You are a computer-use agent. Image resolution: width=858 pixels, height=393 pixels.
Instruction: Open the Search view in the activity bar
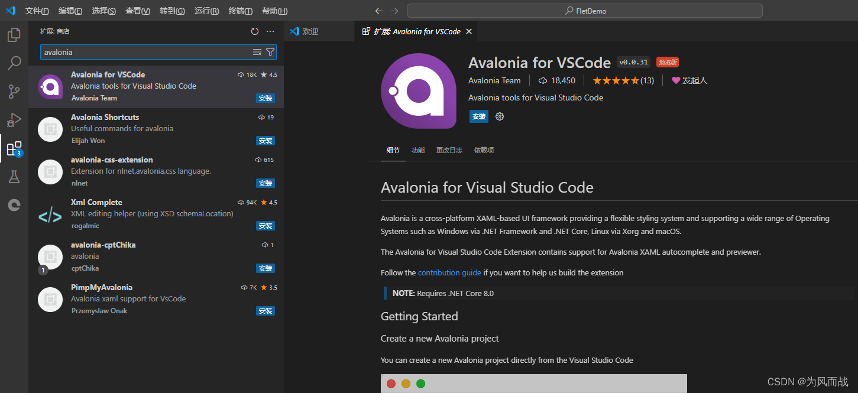[14, 63]
